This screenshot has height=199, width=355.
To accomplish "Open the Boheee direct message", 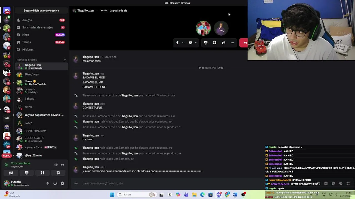I will pyautogui.click(x=41, y=99).
